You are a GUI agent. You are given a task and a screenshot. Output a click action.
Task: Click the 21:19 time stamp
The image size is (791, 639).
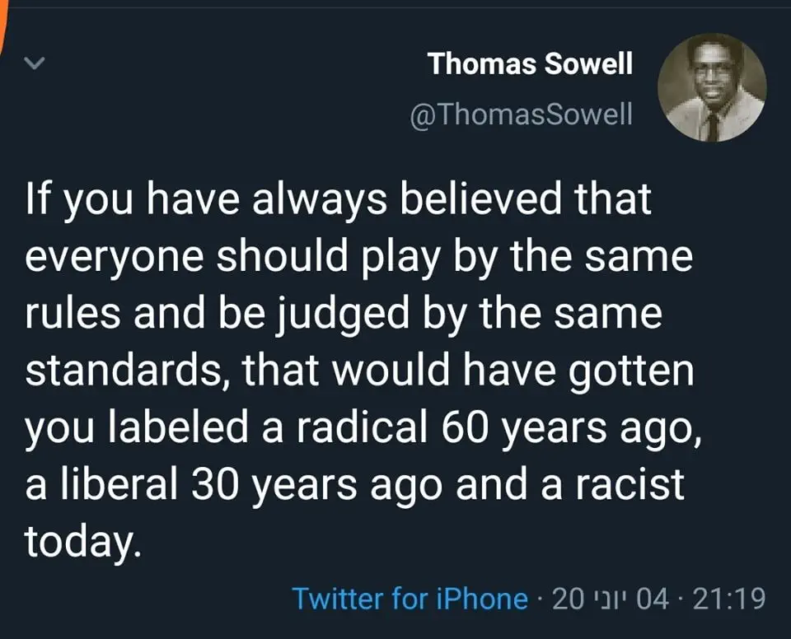click(729, 598)
